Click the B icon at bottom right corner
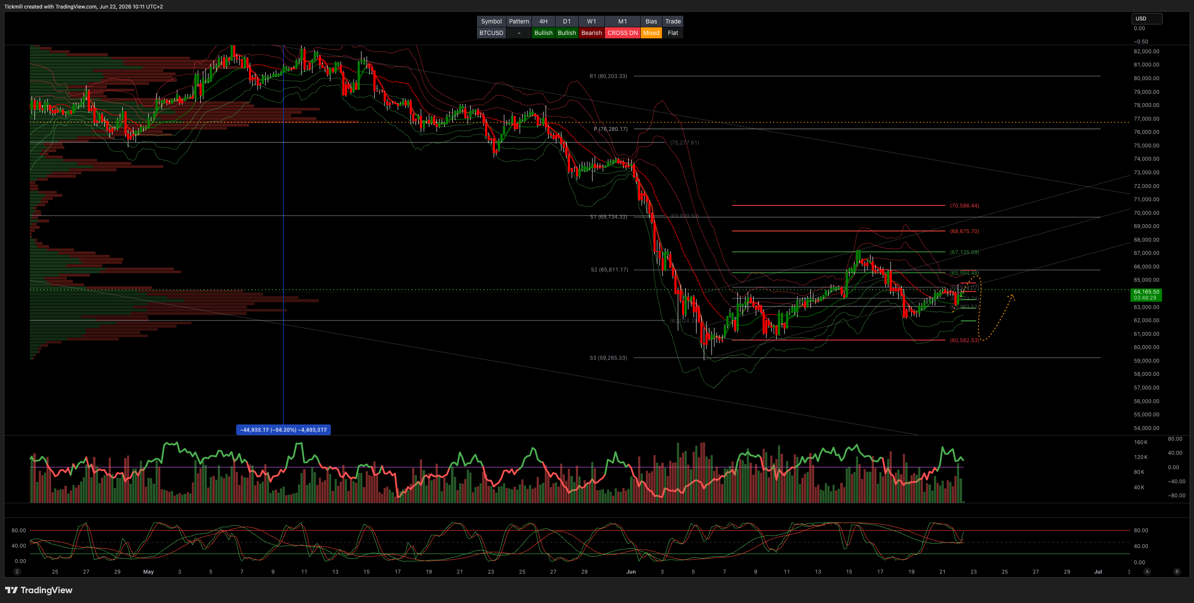This screenshot has width=1194, height=603. pos(1177,571)
